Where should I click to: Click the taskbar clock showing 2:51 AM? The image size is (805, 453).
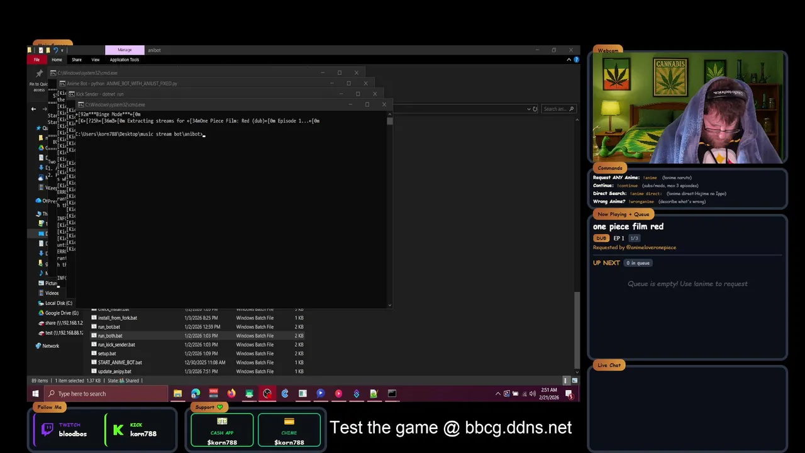pos(549,394)
